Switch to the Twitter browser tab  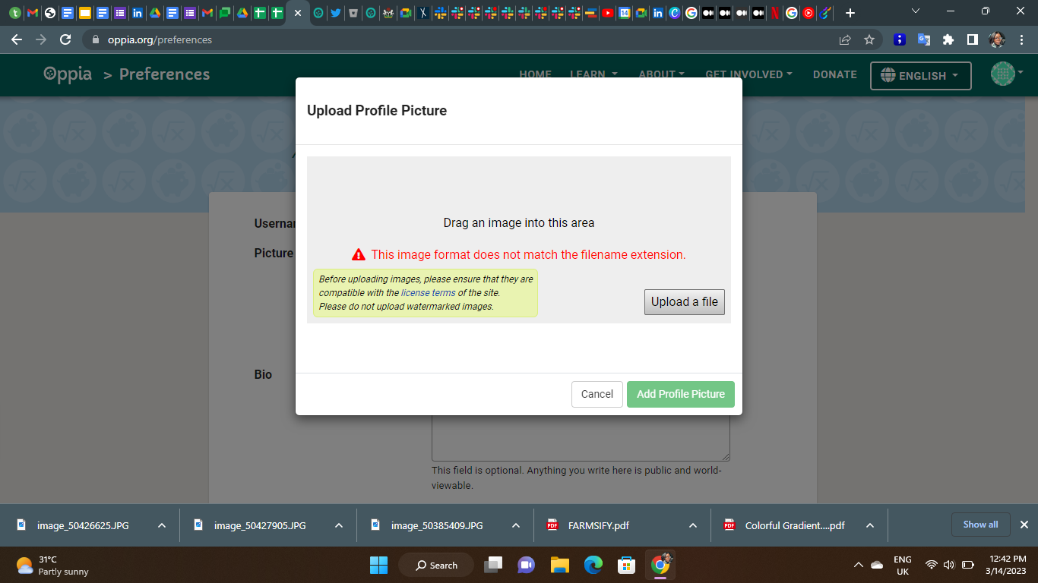tap(334, 13)
